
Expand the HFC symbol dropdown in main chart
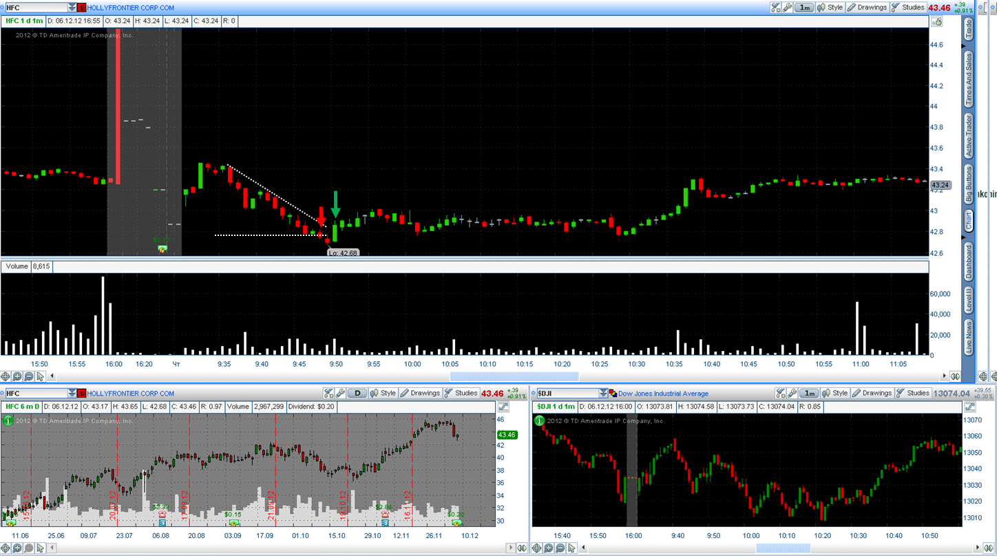[72, 8]
